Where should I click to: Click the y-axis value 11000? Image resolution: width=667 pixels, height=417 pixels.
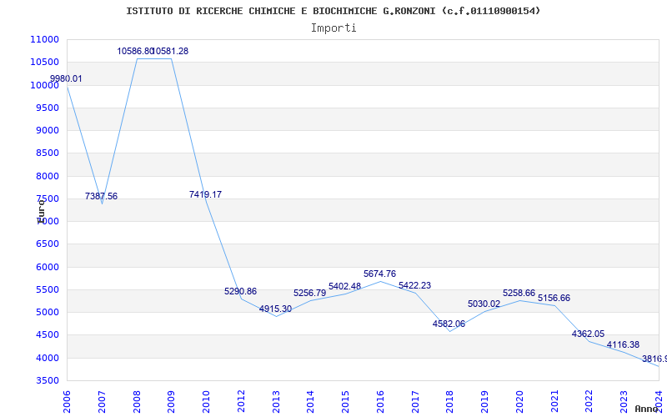point(45,39)
